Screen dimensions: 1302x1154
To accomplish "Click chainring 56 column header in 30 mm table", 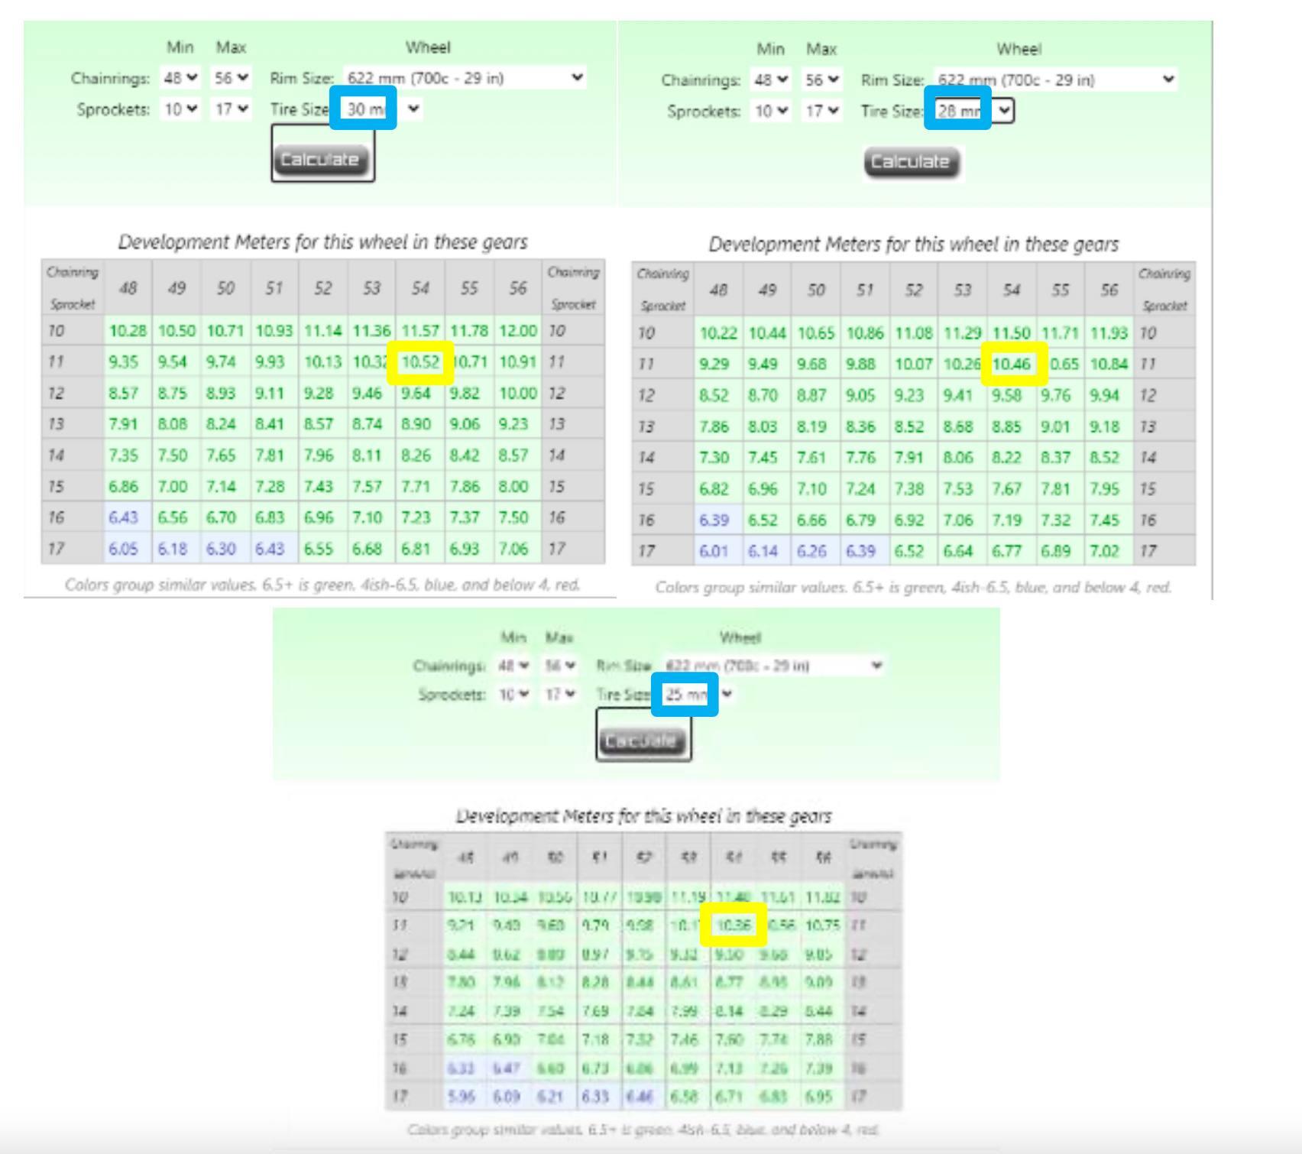I will tap(518, 288).
